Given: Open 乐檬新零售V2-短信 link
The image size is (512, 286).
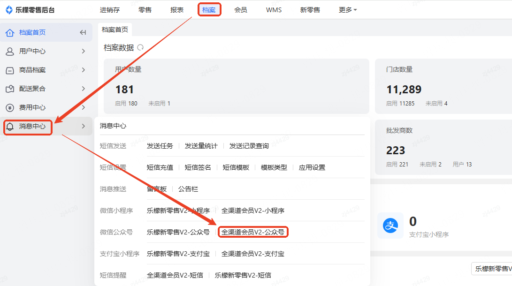Looking at the screenshot, I should click(243, 275).
